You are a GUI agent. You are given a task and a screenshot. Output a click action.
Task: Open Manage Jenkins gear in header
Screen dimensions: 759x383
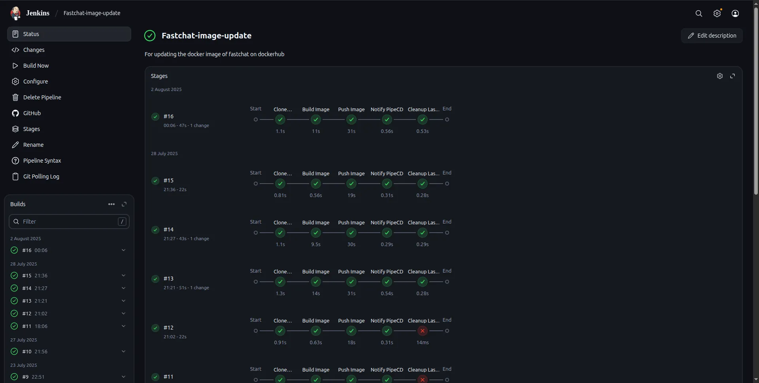click(717, 13)
